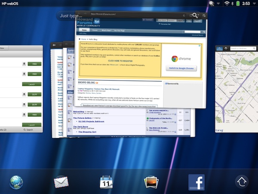Go forward in the front browser card
This screenshot has height=194, width=258.
85,13
